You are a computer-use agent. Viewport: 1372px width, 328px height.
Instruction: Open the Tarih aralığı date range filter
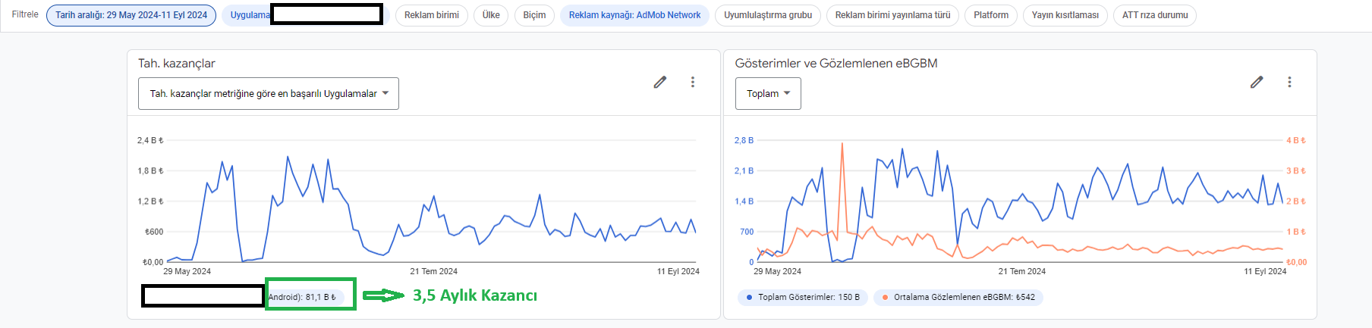(131, 15)
